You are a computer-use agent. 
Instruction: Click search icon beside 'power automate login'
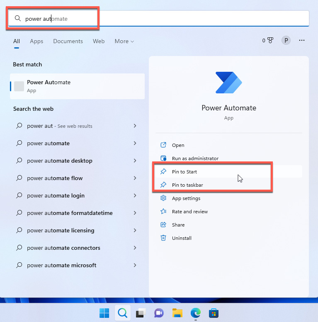coord(19,195)
